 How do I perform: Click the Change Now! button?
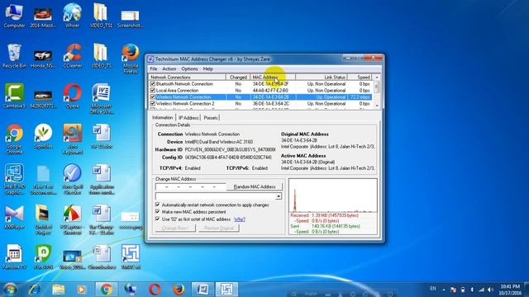tap(175, 228)
